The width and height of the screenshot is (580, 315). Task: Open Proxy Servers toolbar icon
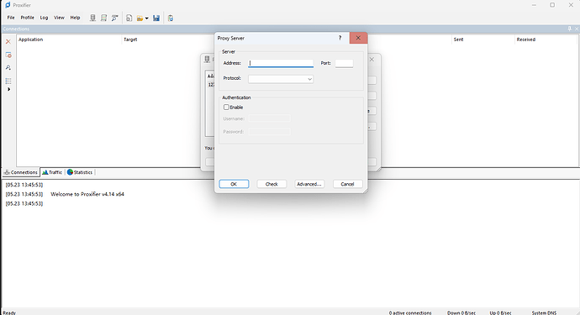tap(92, 18)
